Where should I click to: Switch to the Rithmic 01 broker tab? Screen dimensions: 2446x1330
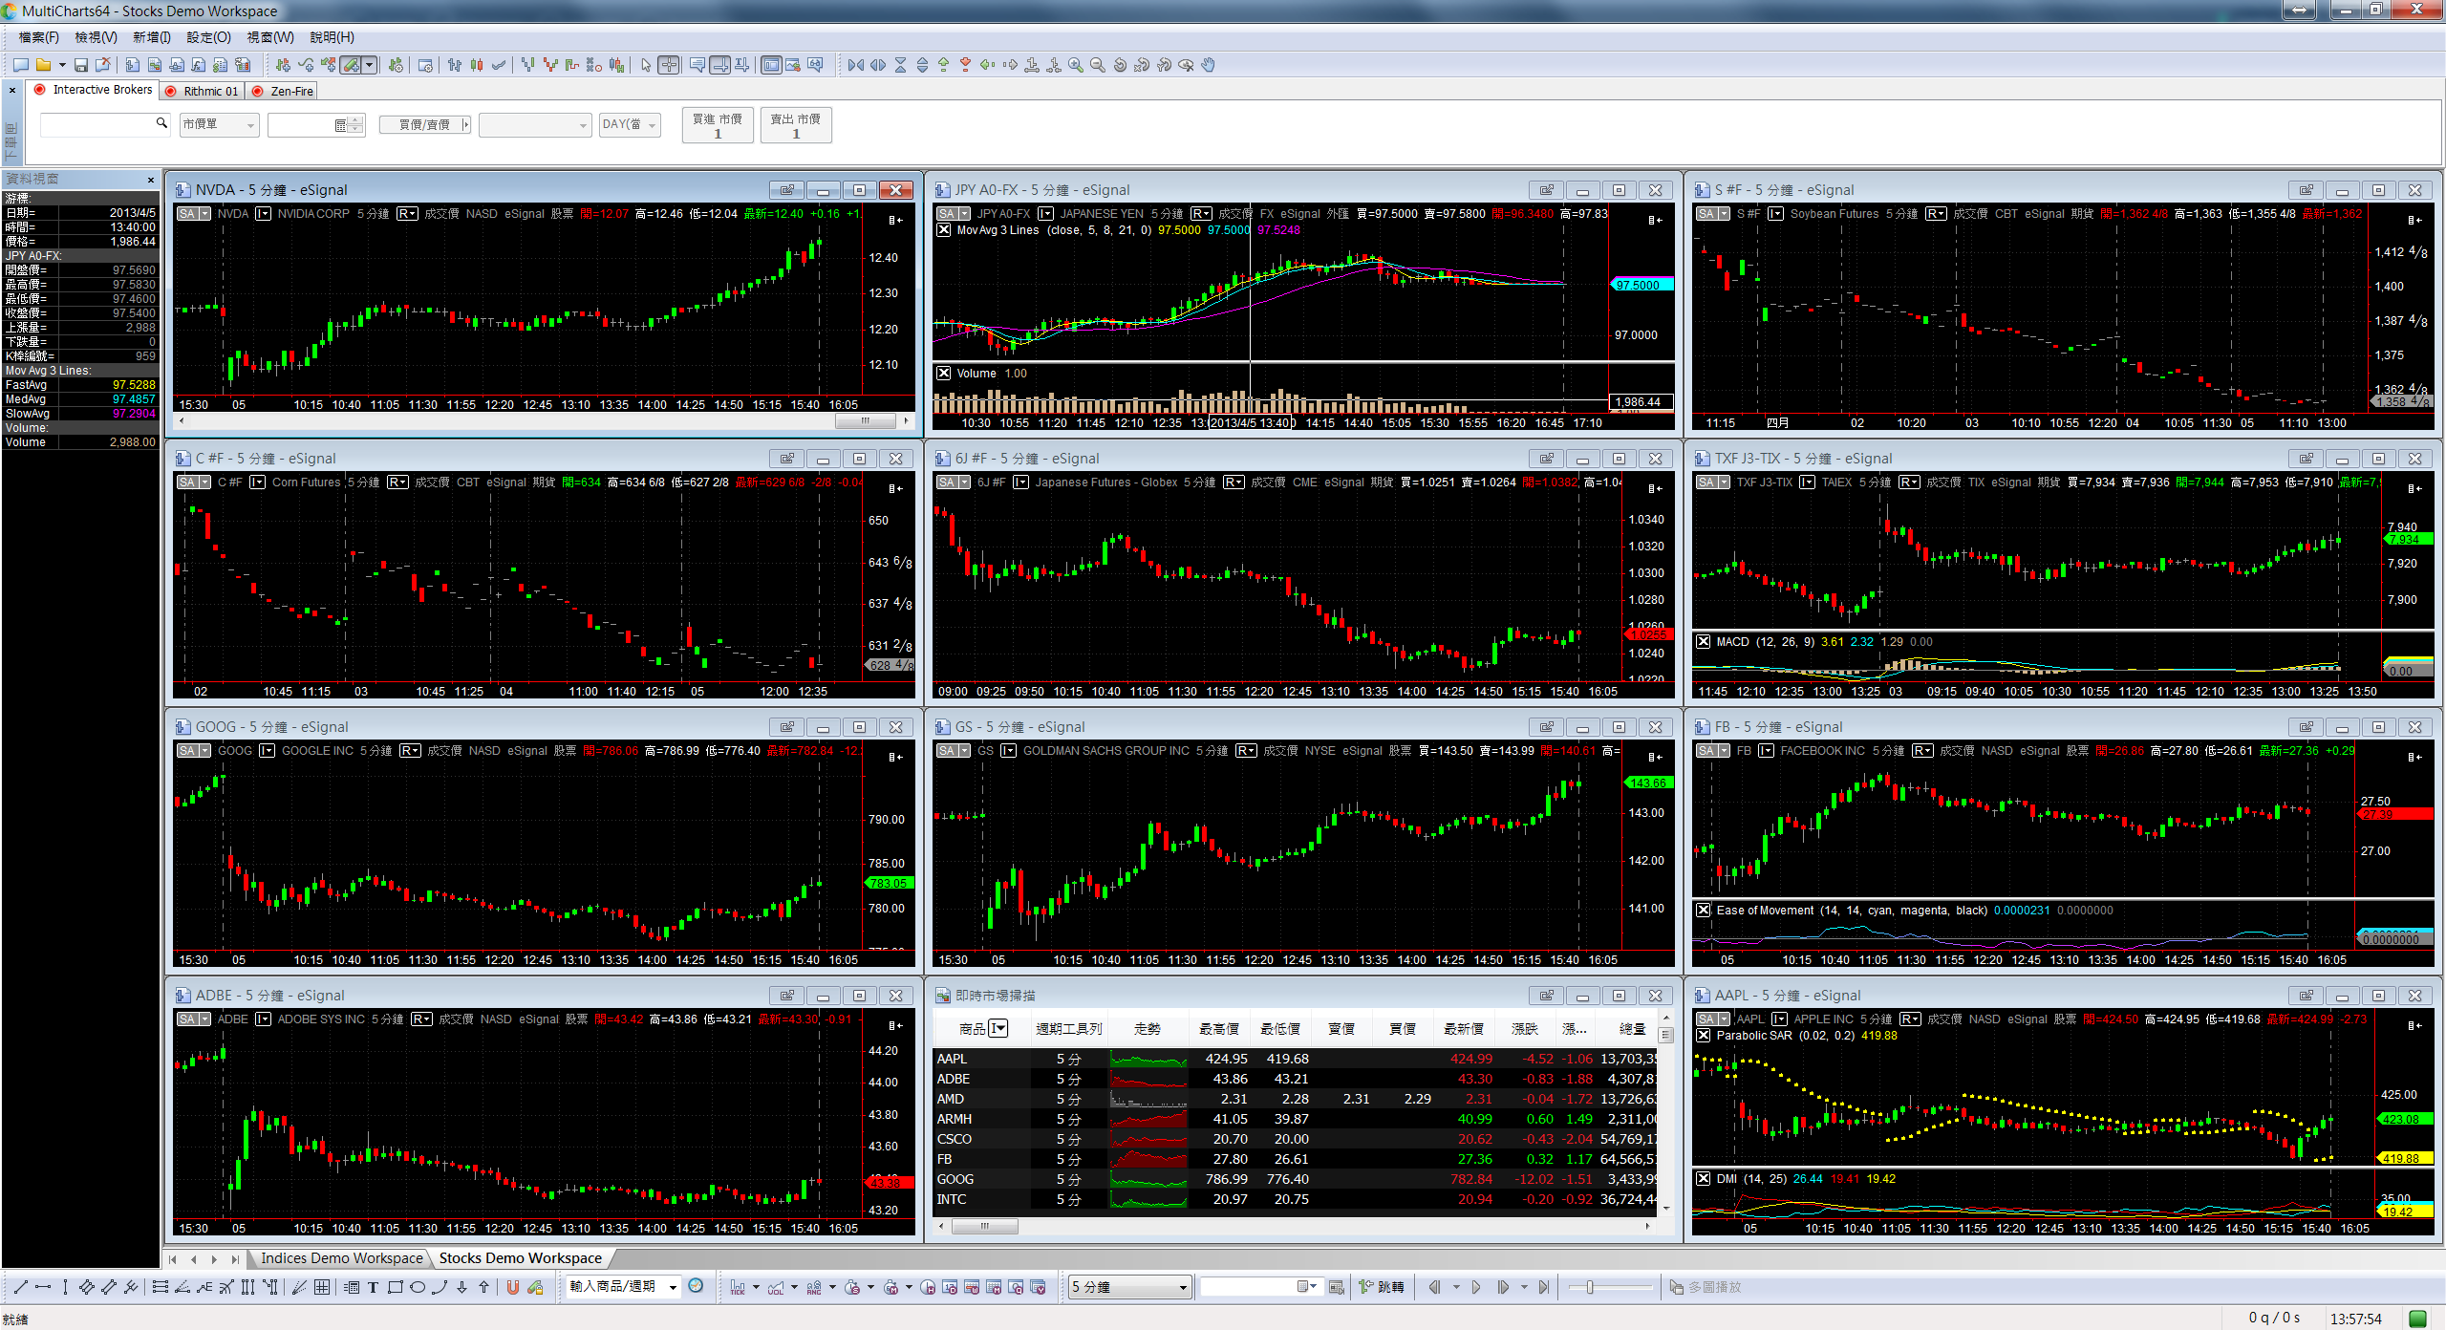pyautogui.click(x=203, y=91)
